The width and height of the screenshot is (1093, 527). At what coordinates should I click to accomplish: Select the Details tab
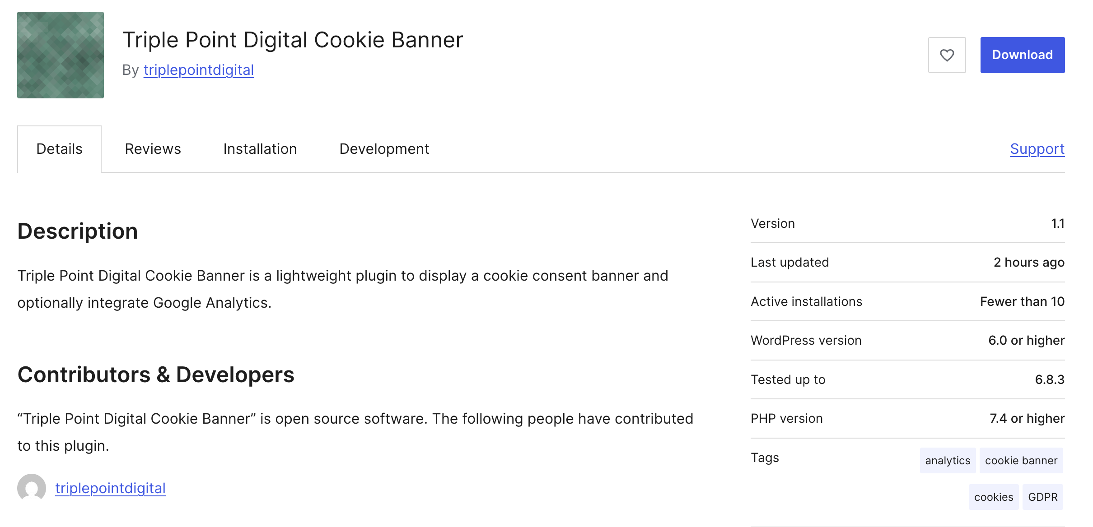[x=59, y=149]
